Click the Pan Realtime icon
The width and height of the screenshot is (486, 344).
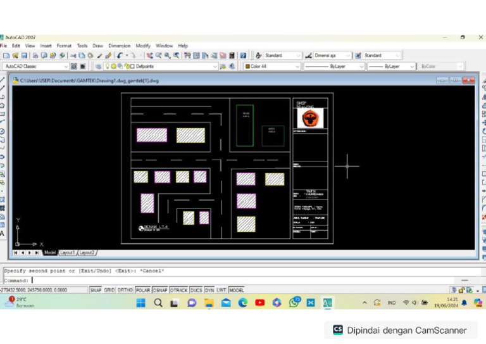(x=149, y=56)
